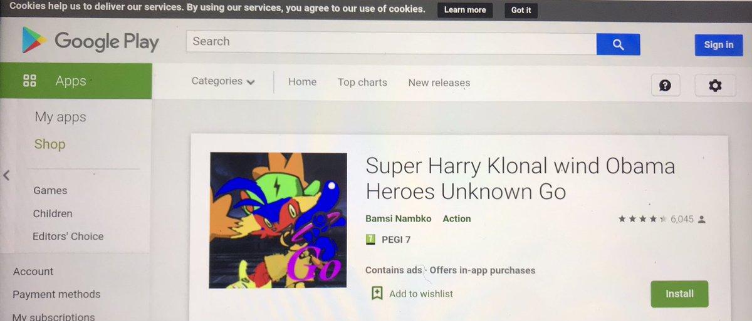This screenshot has height=321, width=752.
Task: Open the app icon thumbnail image
Action: tap(278, 220)
